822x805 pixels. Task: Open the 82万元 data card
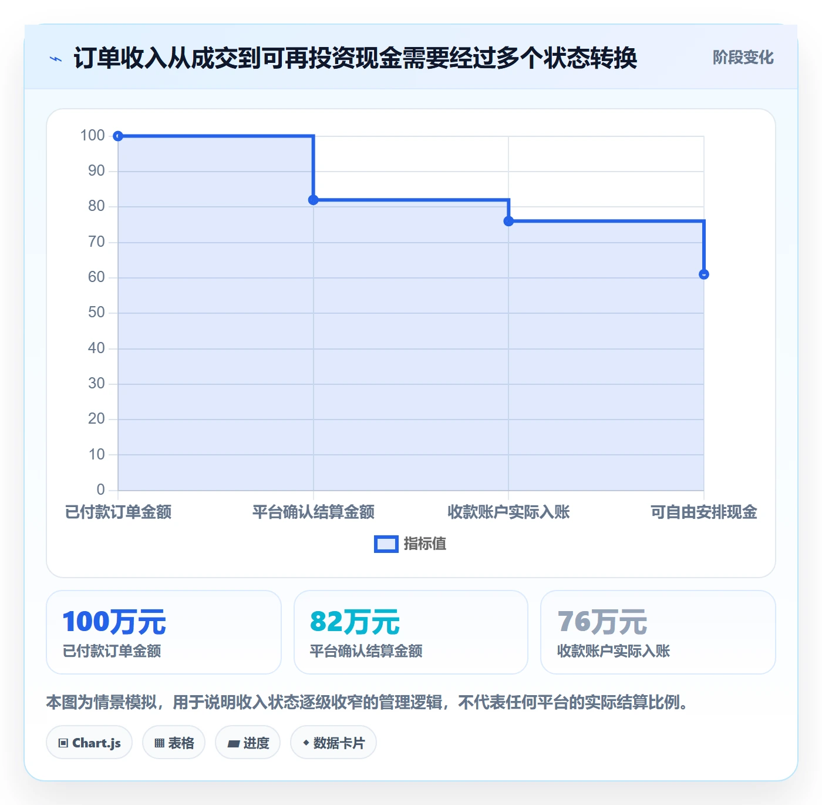click(411, 632)
